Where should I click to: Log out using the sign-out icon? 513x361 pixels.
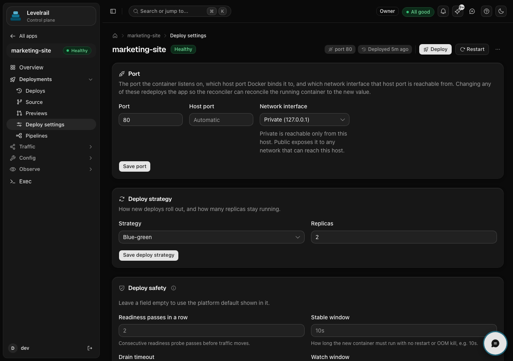pos(90,348)
